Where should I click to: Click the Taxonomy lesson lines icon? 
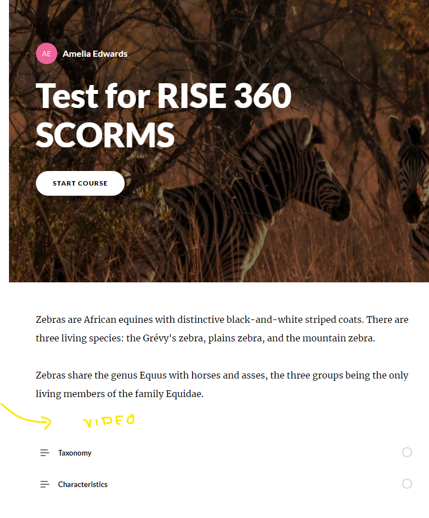coord(45,453)
